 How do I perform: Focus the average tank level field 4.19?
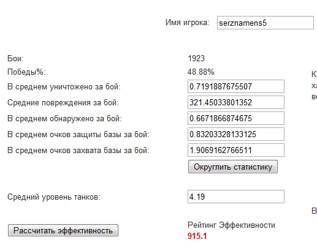coord(236,197)
